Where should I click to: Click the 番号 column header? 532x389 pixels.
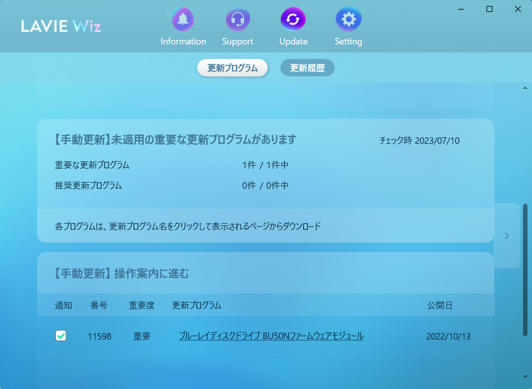99,306
